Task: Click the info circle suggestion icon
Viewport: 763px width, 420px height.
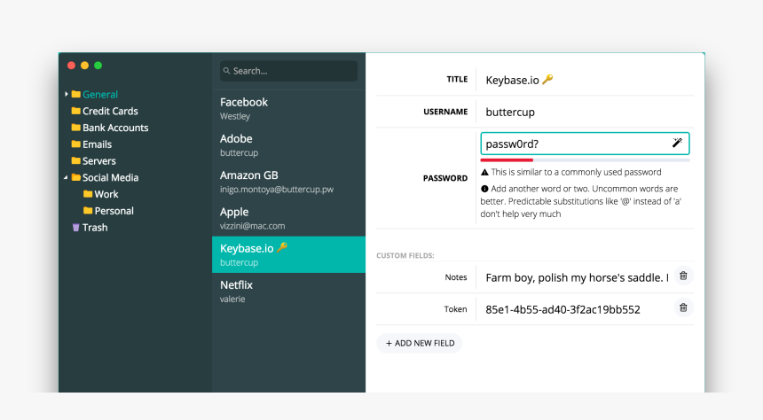Action: point(484,189)
